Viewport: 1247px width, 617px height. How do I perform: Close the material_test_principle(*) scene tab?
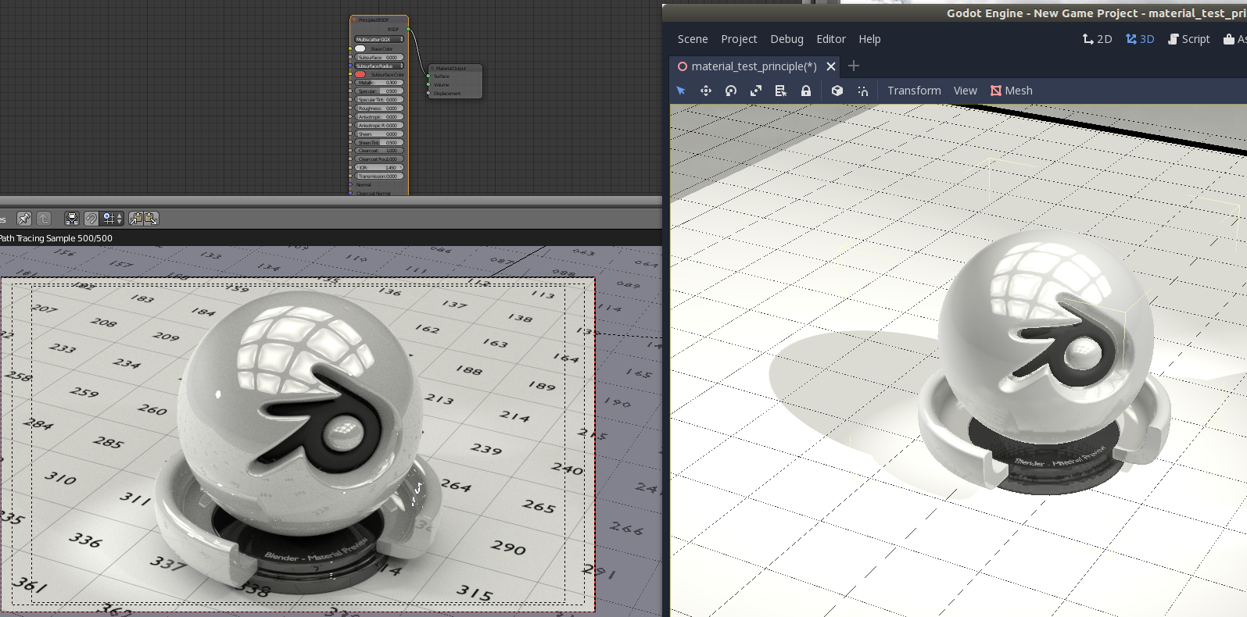pos(831,66)
